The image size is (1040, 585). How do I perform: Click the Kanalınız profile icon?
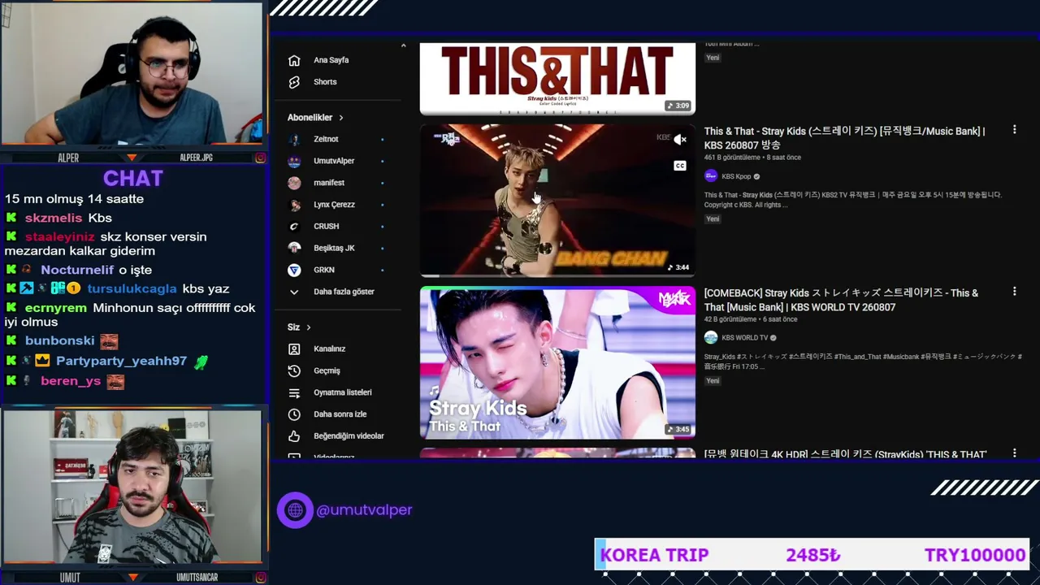click(x=294, y=349)
